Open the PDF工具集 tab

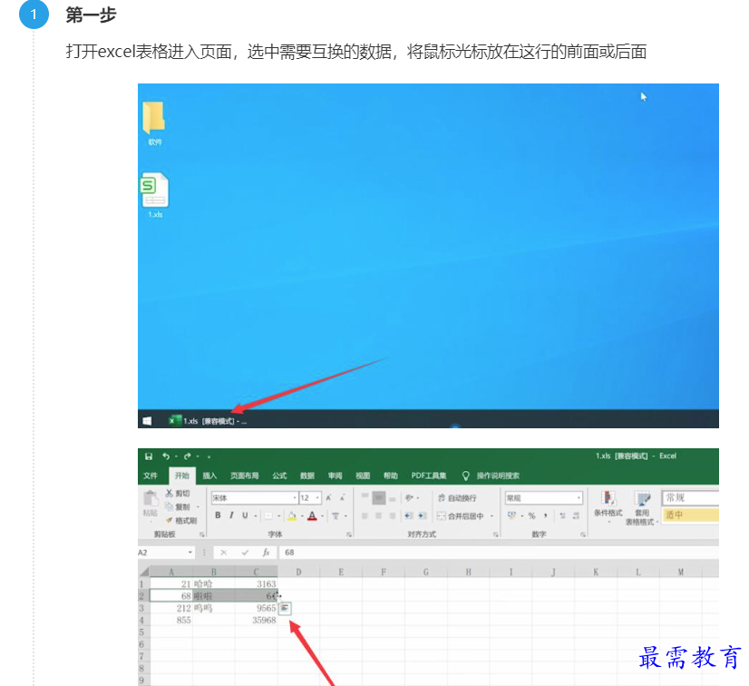point(429,475)
